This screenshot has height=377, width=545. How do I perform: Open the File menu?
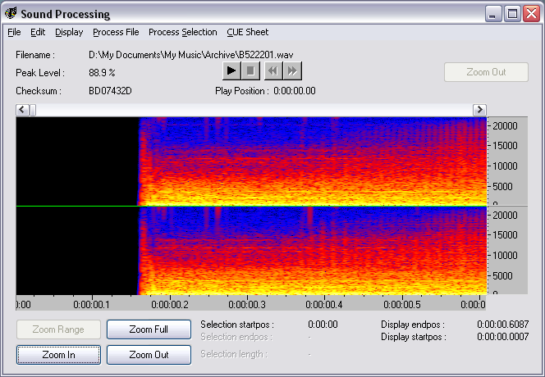click(x=14, y=33)
